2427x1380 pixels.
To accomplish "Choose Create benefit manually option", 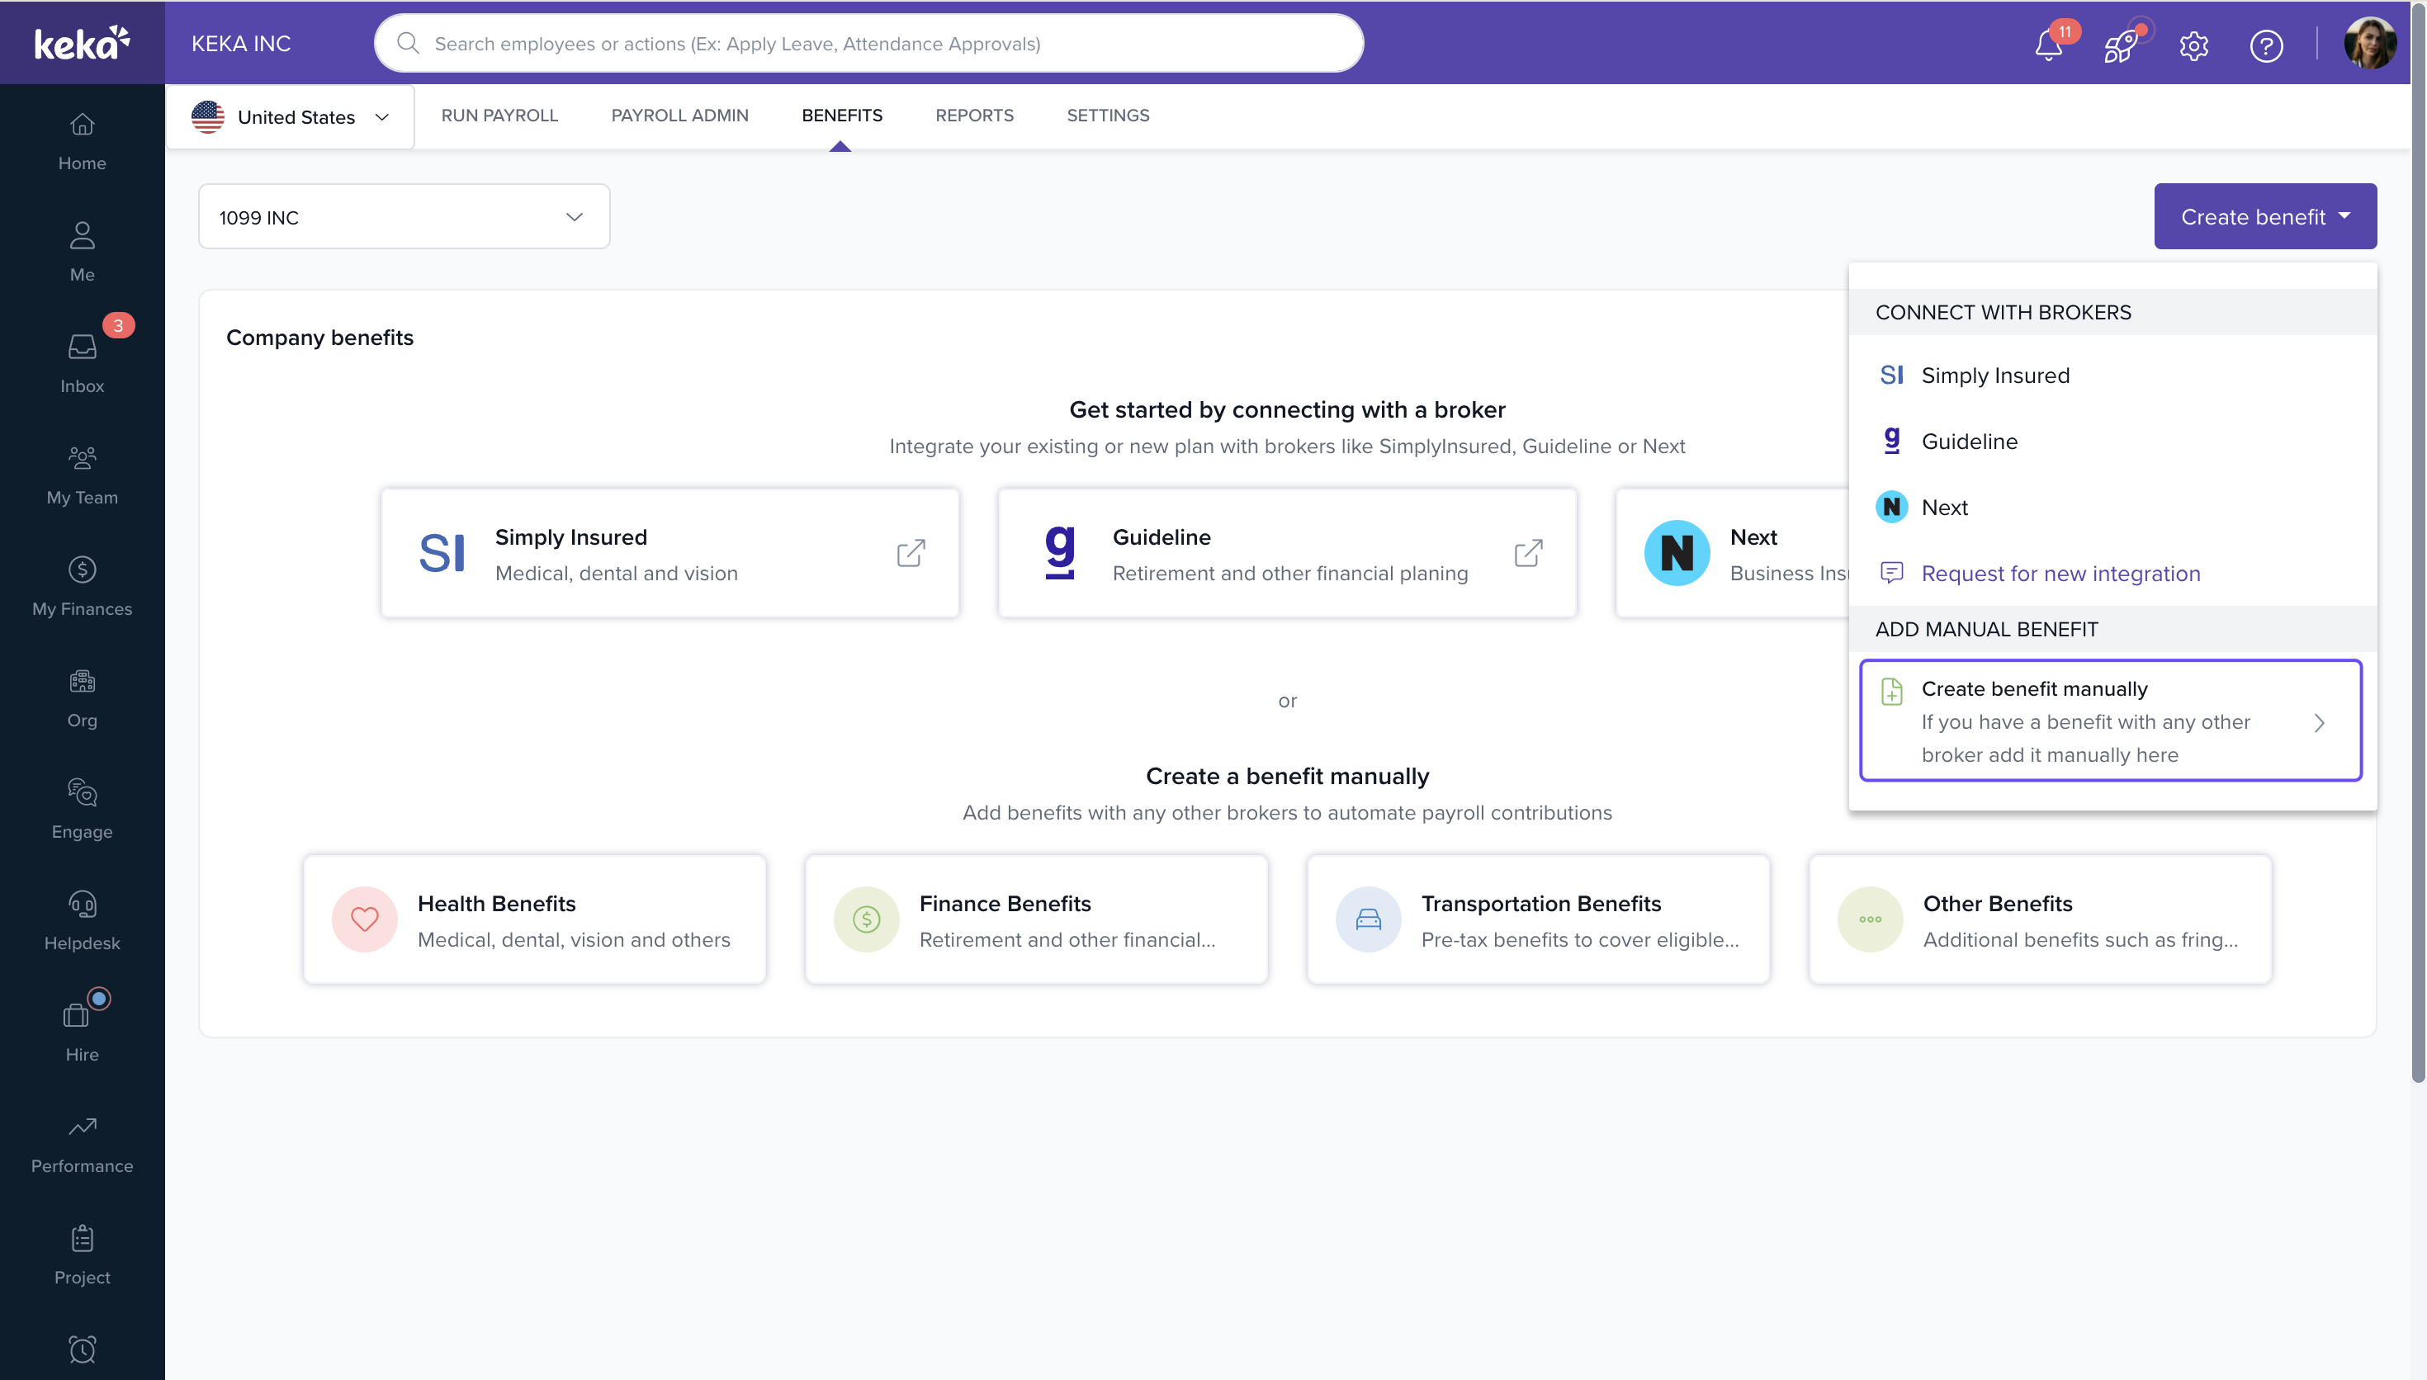I will 2109,721.
